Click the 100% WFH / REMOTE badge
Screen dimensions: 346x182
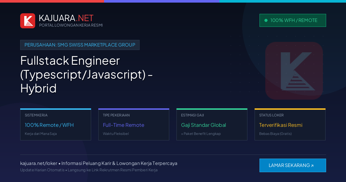click(293, 20)
